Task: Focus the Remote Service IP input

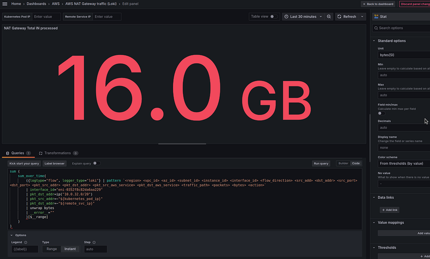Action: pyautogui.click(x=107, y=17)
